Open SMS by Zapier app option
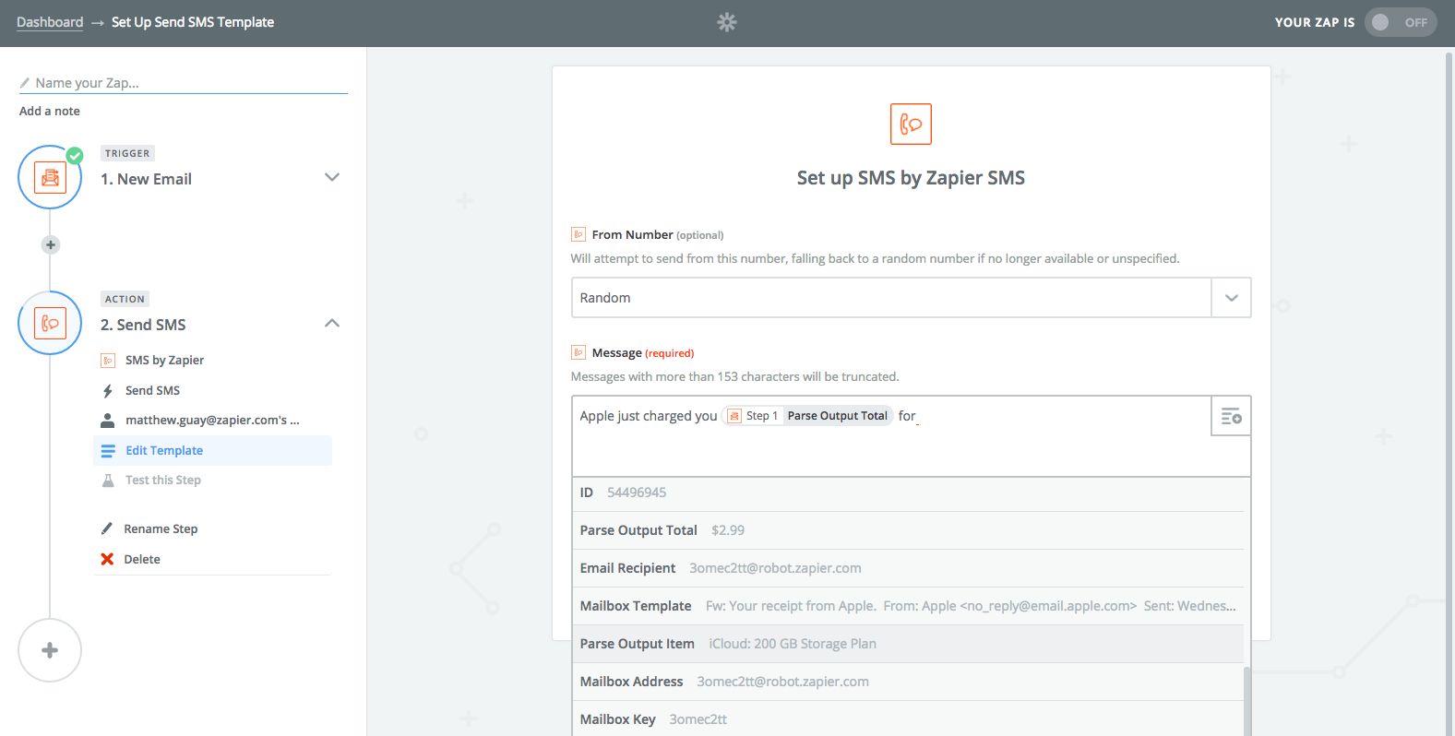Viewport: 1455px width, 736px height. click(x=164, y=360)
